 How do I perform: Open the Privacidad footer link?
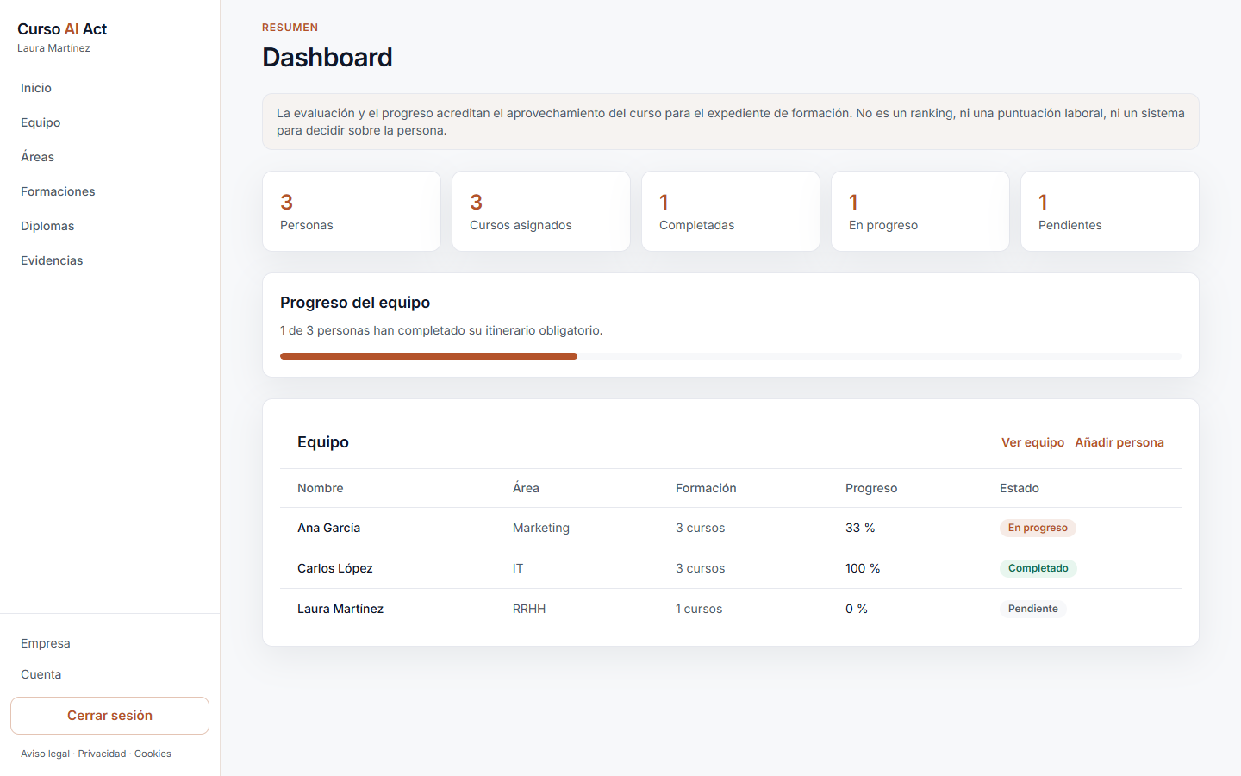[x=102, y=754]
